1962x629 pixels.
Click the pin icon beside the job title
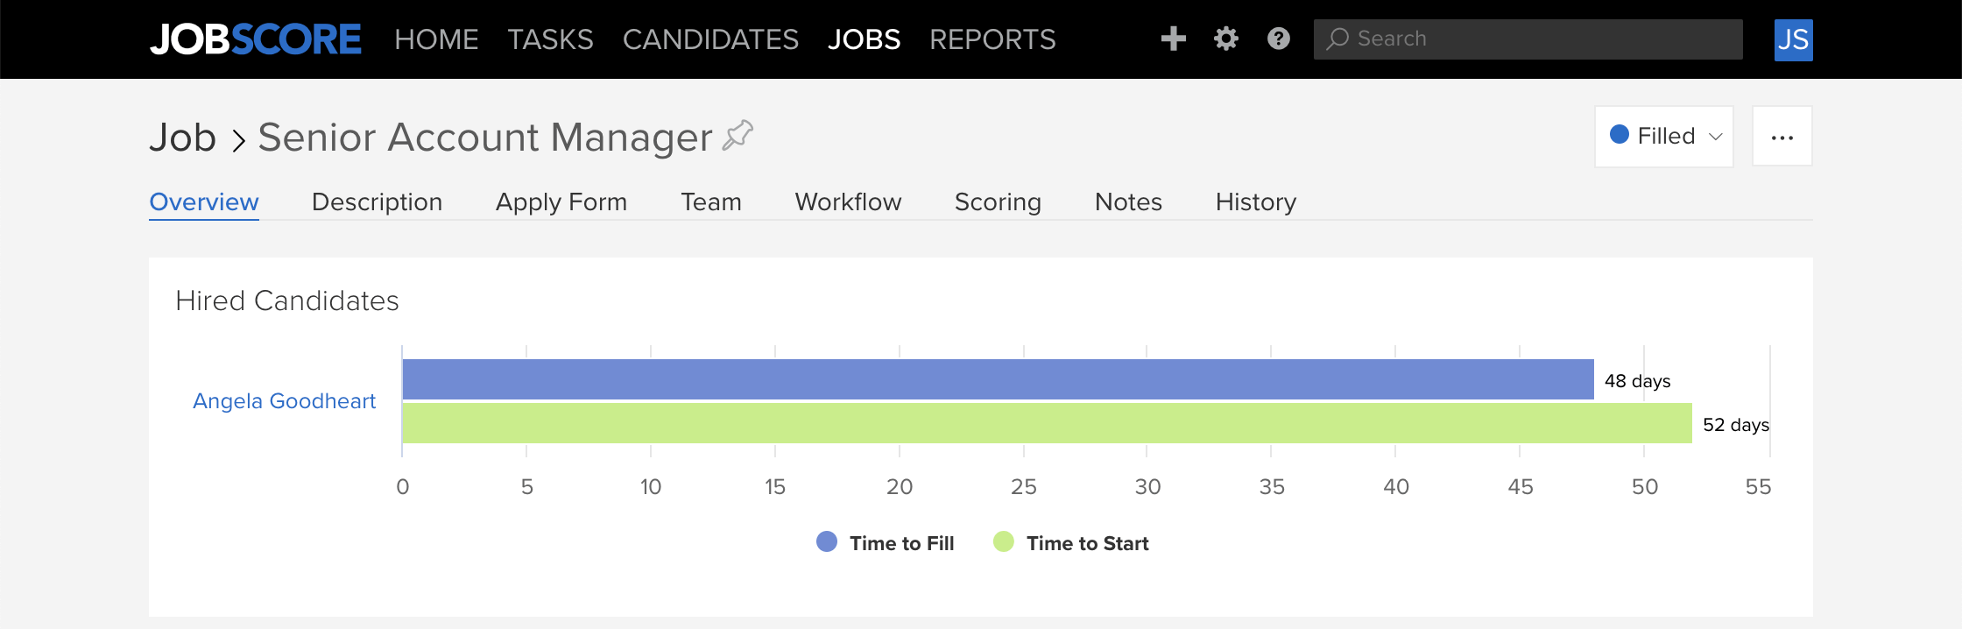738,136
